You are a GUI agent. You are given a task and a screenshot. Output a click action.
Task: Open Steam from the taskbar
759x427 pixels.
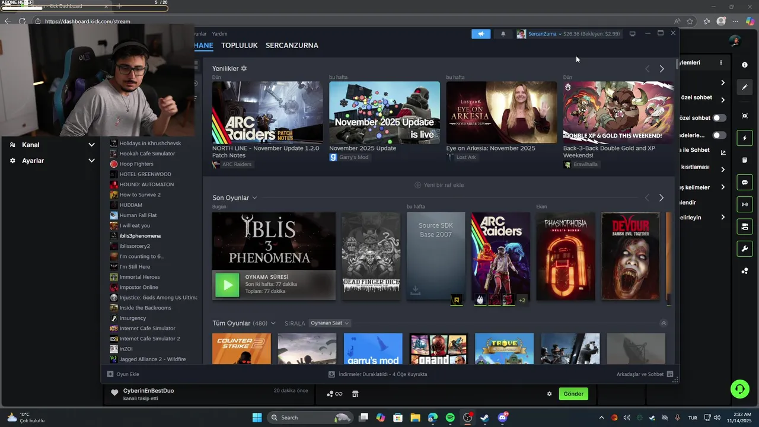484,418
